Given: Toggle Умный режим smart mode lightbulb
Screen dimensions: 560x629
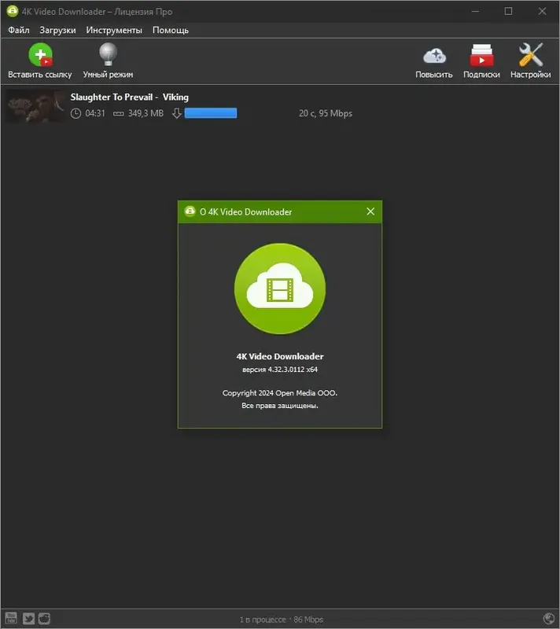Looking at the screenshot, I should click(x=108, y=54).
